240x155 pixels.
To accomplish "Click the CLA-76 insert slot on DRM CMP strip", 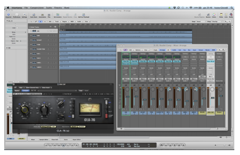I will (211, 61).
